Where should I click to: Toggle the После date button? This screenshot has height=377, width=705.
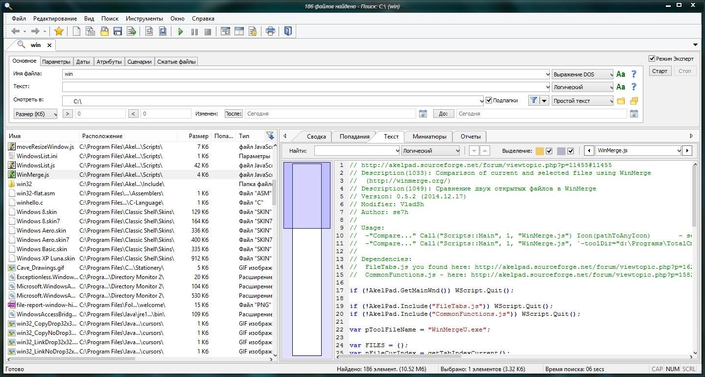(x=234, y=114)
